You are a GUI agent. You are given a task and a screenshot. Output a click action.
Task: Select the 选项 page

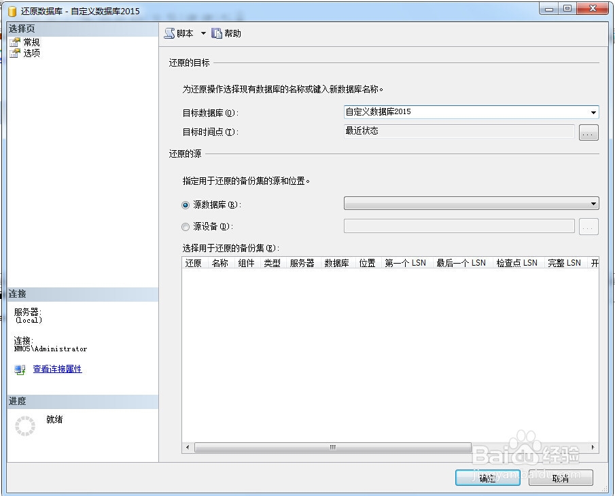[31, 53]
